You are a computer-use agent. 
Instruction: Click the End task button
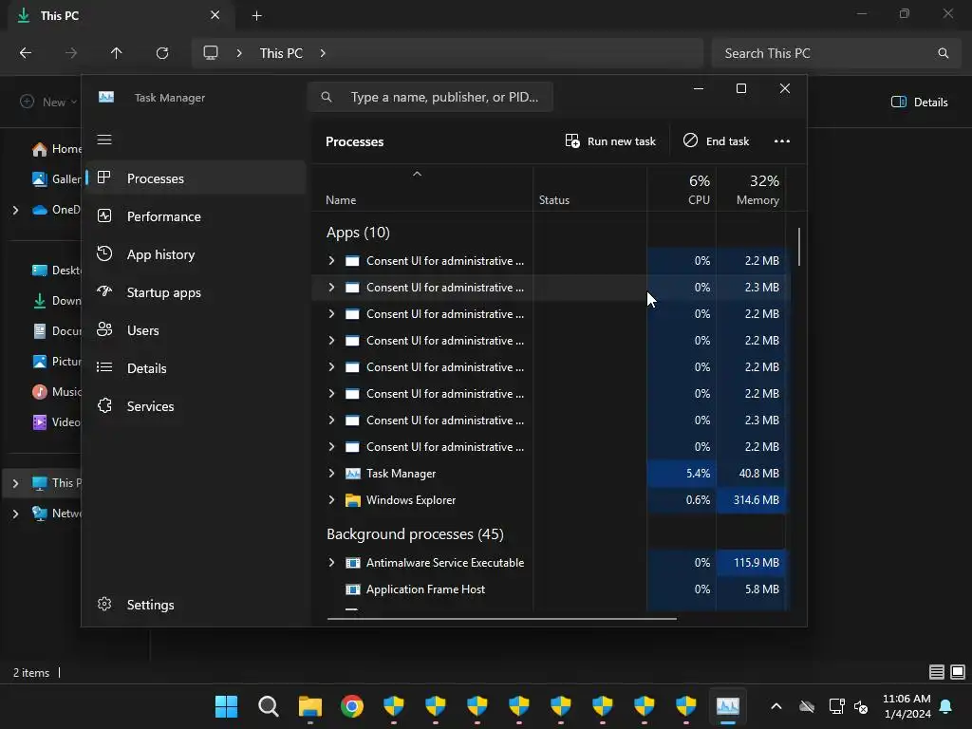click(x=716, y=141)
